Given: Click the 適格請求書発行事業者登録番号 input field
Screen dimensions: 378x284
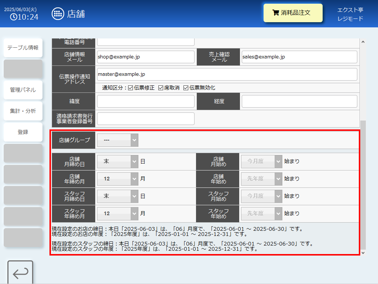Looking at the screenshot, I should click(x=145, y=119).
